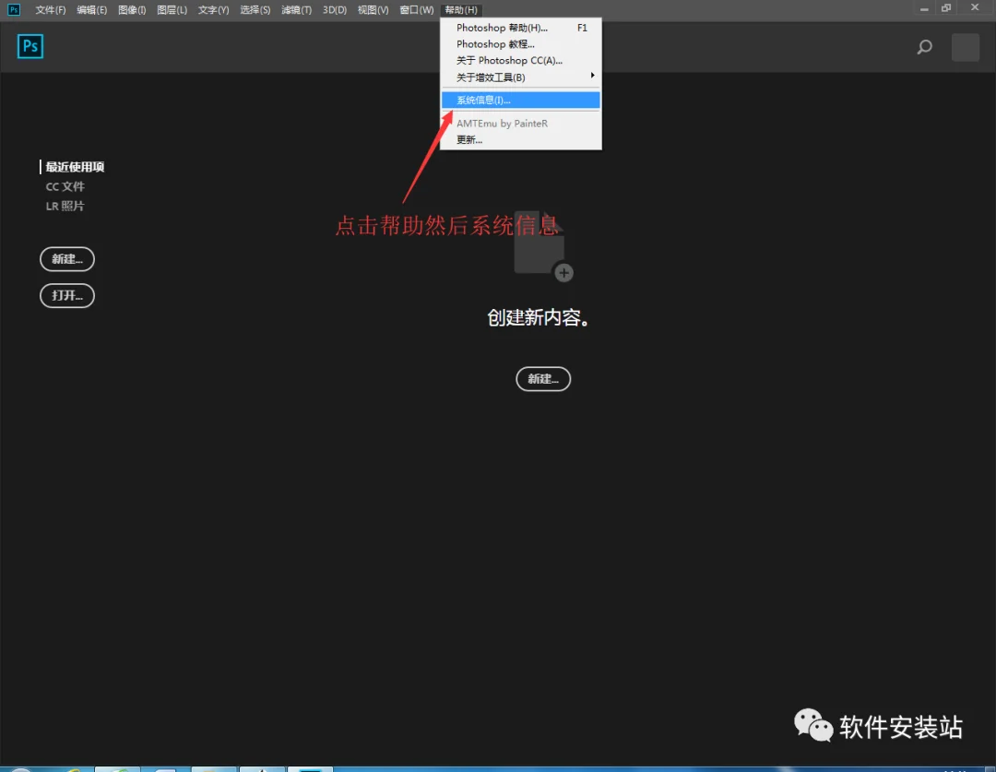Close the open 帮助(H) menu header
Viewport: 996px width, 772px height.
(460, 10)
